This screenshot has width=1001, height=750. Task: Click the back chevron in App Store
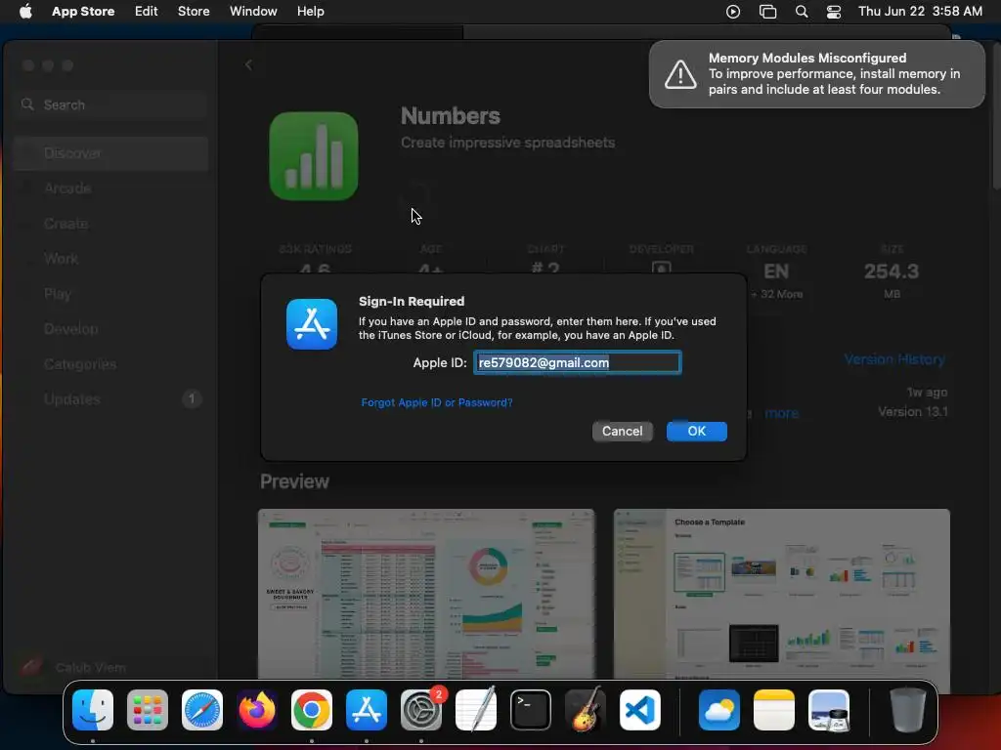click(x=248, y=65)
